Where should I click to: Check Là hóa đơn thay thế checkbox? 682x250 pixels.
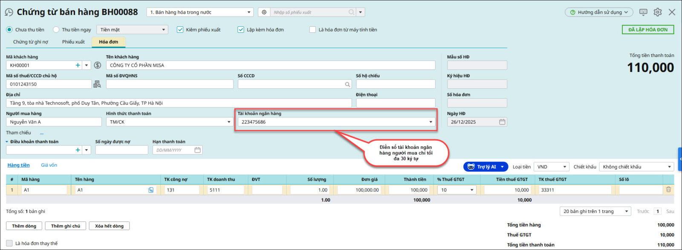[x=9, y=243]
